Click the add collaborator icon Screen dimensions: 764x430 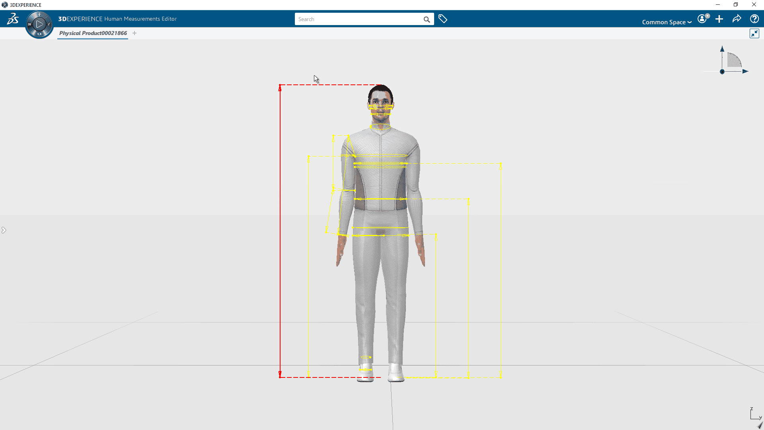pos(720,19)
